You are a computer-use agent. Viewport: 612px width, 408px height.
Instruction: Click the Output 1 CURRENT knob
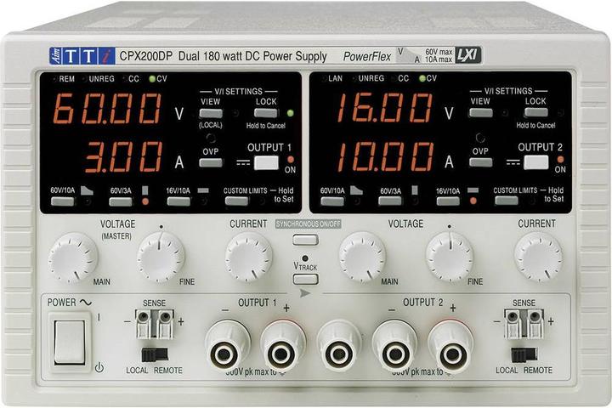pos(248,258)
